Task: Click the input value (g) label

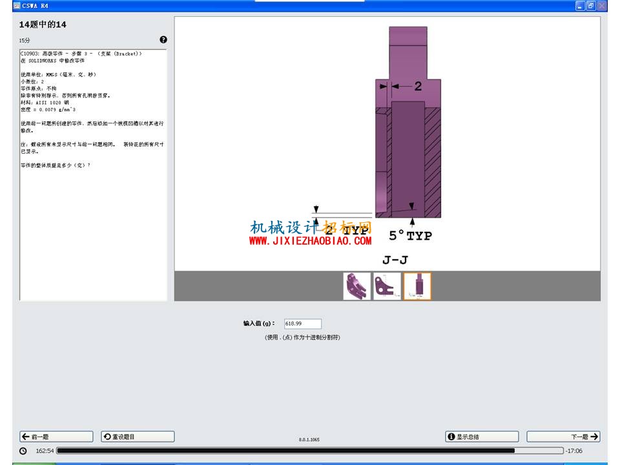Action: [259, 324]
